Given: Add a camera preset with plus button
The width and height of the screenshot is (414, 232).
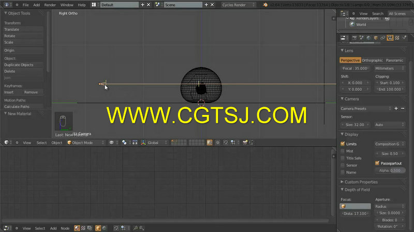Looking at the screenshot, I should click(x=396, y=108).
